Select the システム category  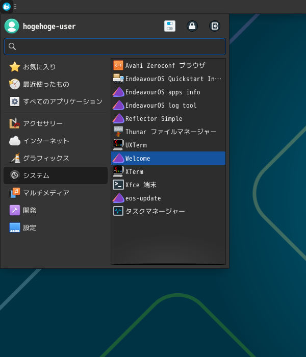click(x=56, y=175)
